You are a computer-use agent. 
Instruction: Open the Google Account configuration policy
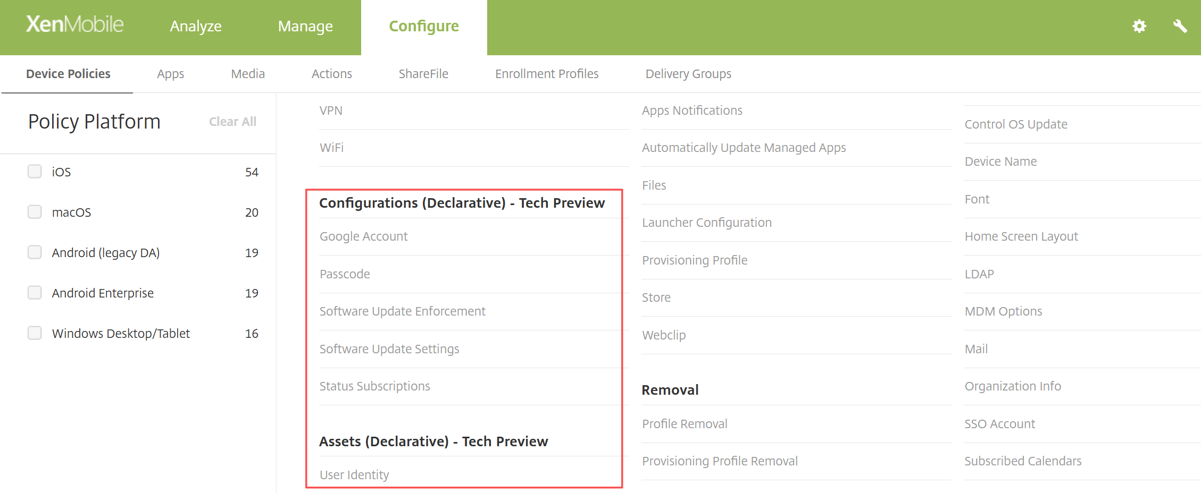[x=363, y=236]
